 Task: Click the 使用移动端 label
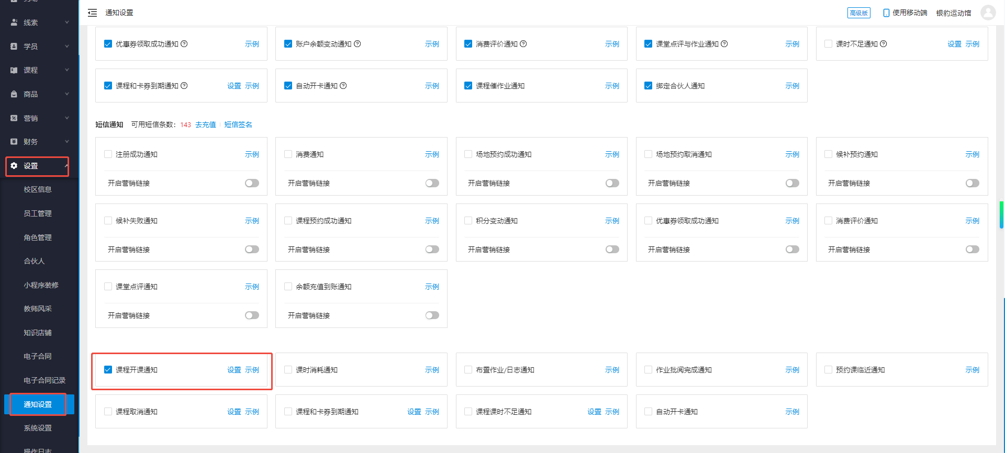pyautogui.click(x=910, y=13)
